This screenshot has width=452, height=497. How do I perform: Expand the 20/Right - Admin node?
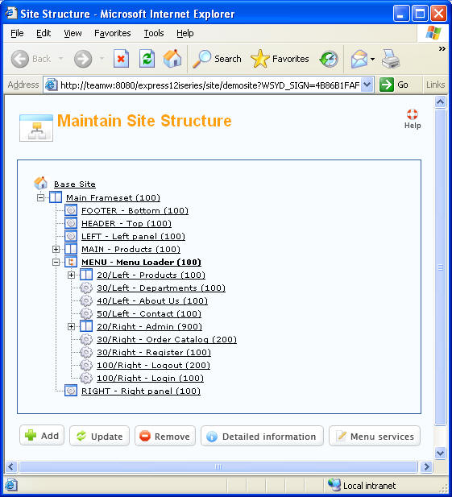(x=72, y=326)
